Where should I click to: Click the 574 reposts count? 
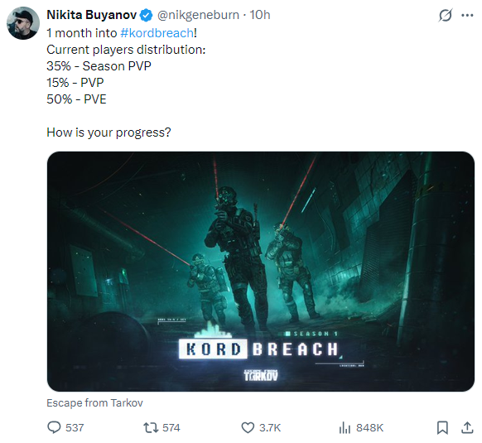(x=171, y=427)
